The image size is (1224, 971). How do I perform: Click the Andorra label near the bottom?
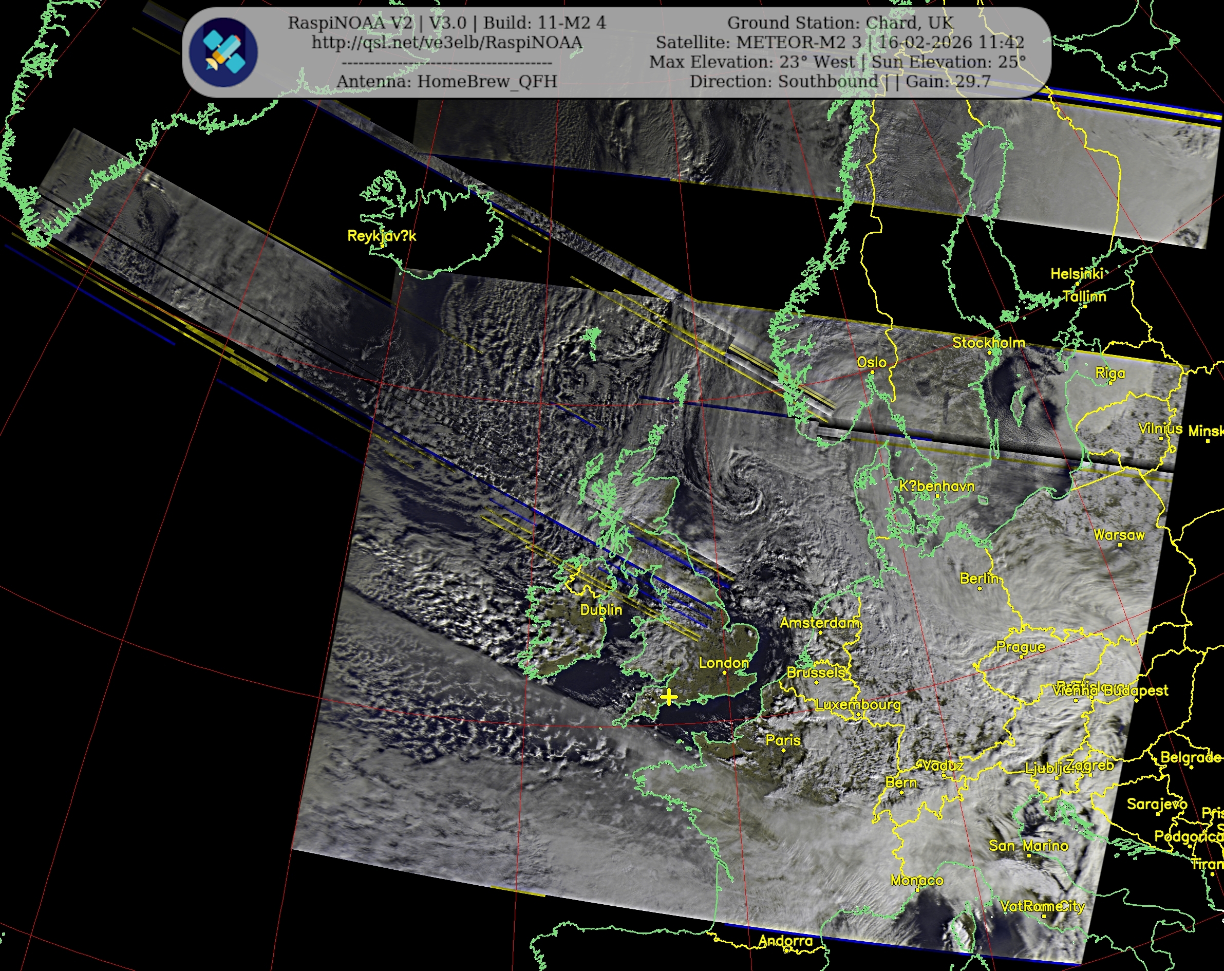pyautogui.click(x=785, y=941)
